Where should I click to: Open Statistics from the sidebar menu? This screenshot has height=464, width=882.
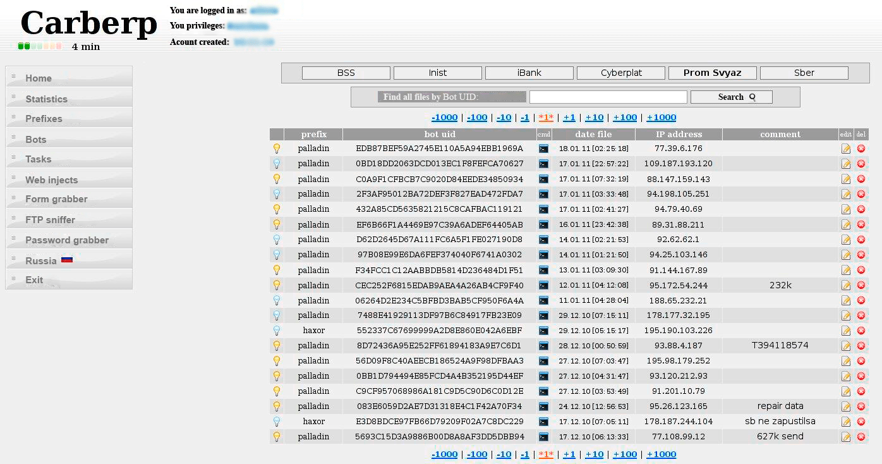click(x=46, y=99)
